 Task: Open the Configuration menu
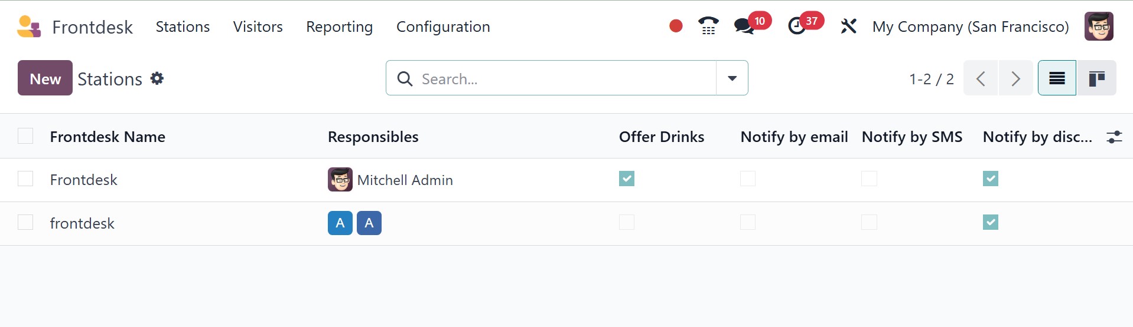tap(443, 27)
